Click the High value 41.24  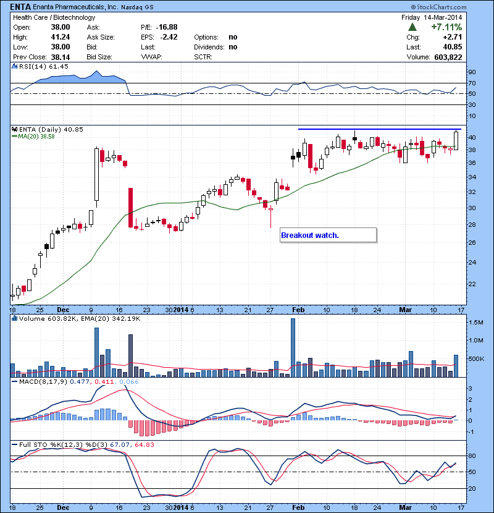tap(61, 37)
